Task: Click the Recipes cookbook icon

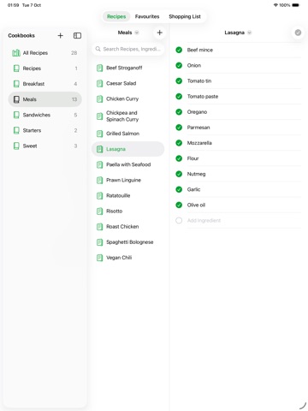Action: tap(16, 68)
